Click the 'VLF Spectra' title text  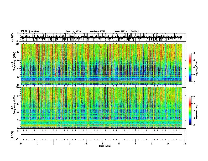pos(30,32)
